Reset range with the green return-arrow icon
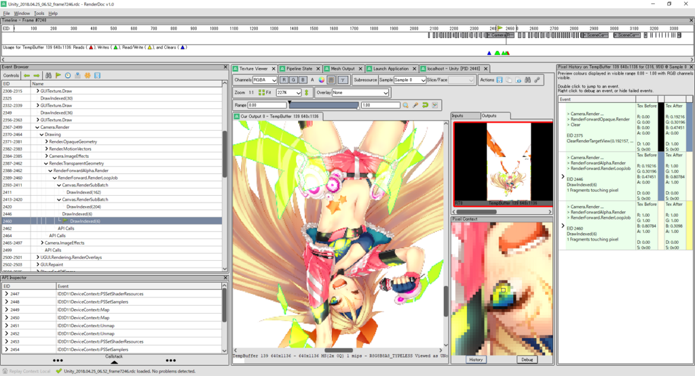The image size is (695, 376). (x=425, y=105)
